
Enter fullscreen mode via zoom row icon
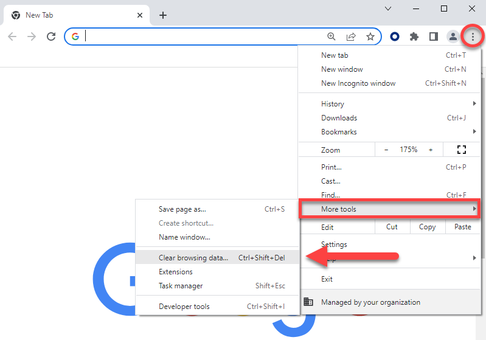tap(460, 150)
